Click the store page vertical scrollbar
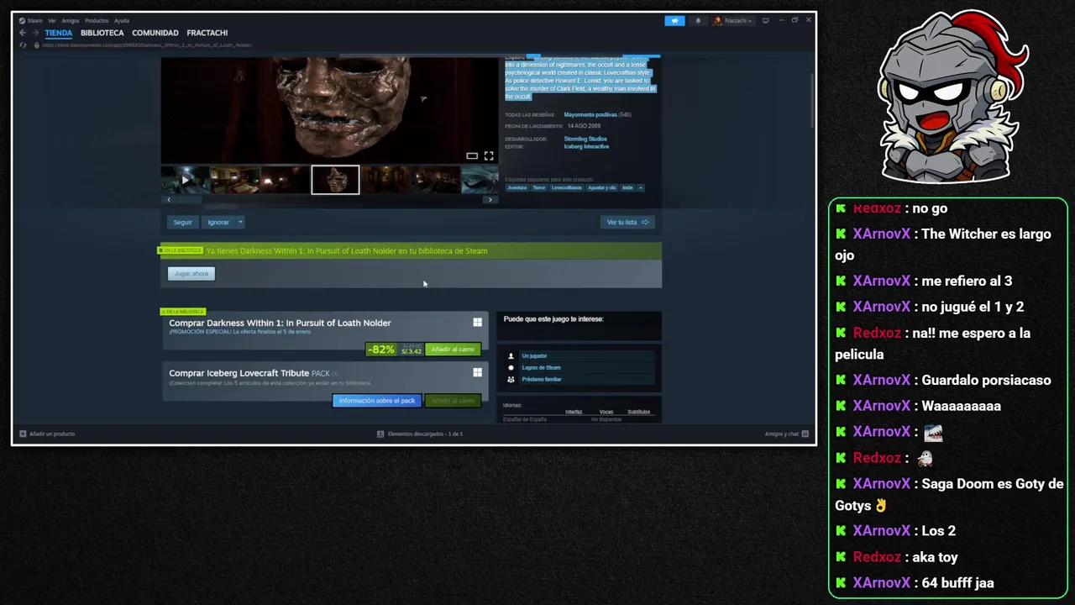Screen dimensions: 1075x605 [811, 101]
